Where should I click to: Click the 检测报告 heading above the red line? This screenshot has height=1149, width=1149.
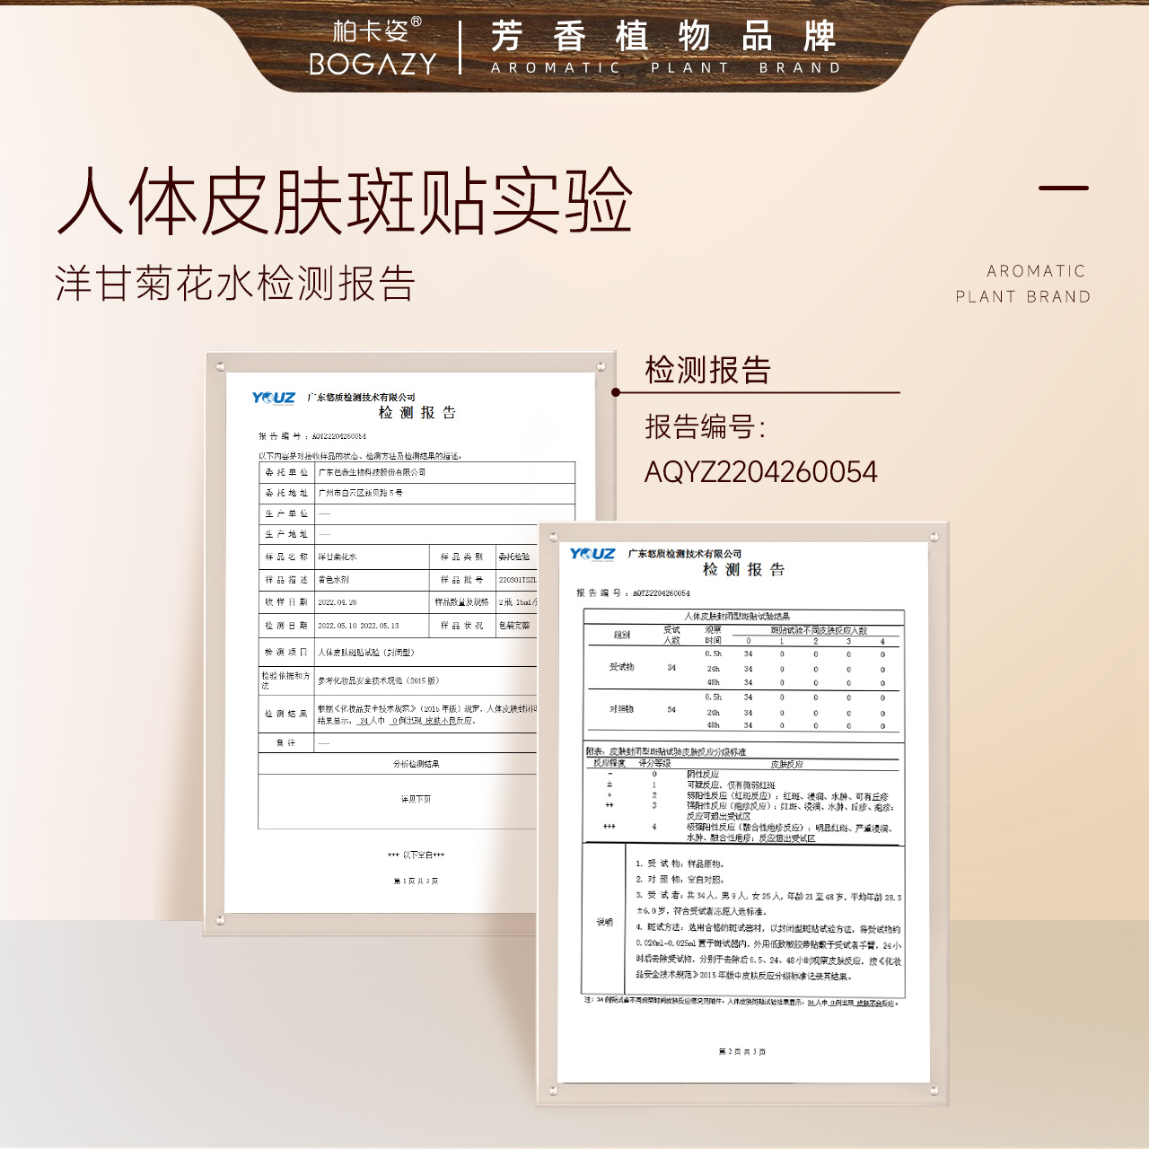pos(708,370)
